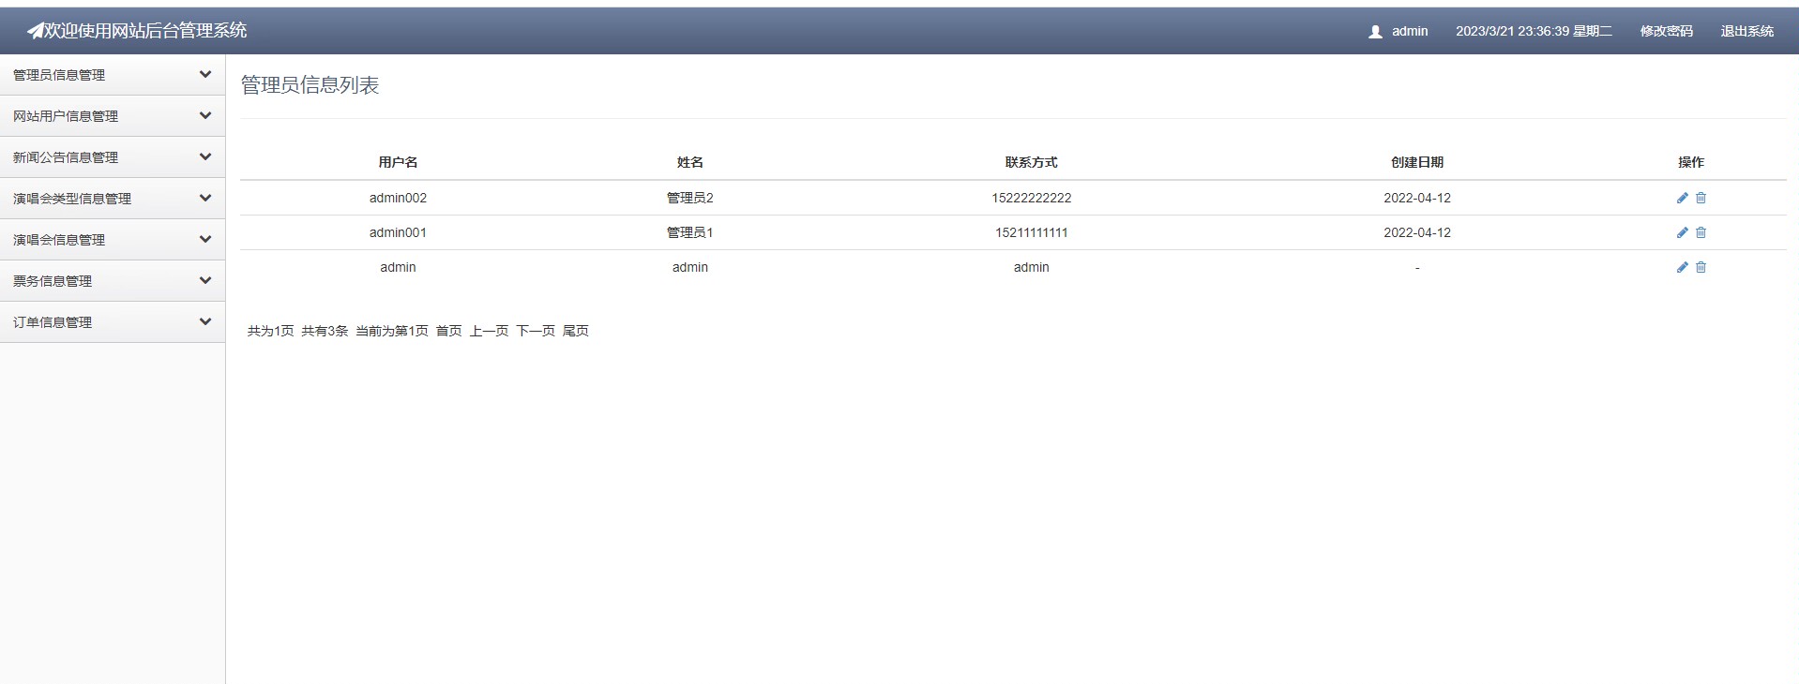Click the 当前为第1页 current page text

pyautogui.click(x=392, y=331)
